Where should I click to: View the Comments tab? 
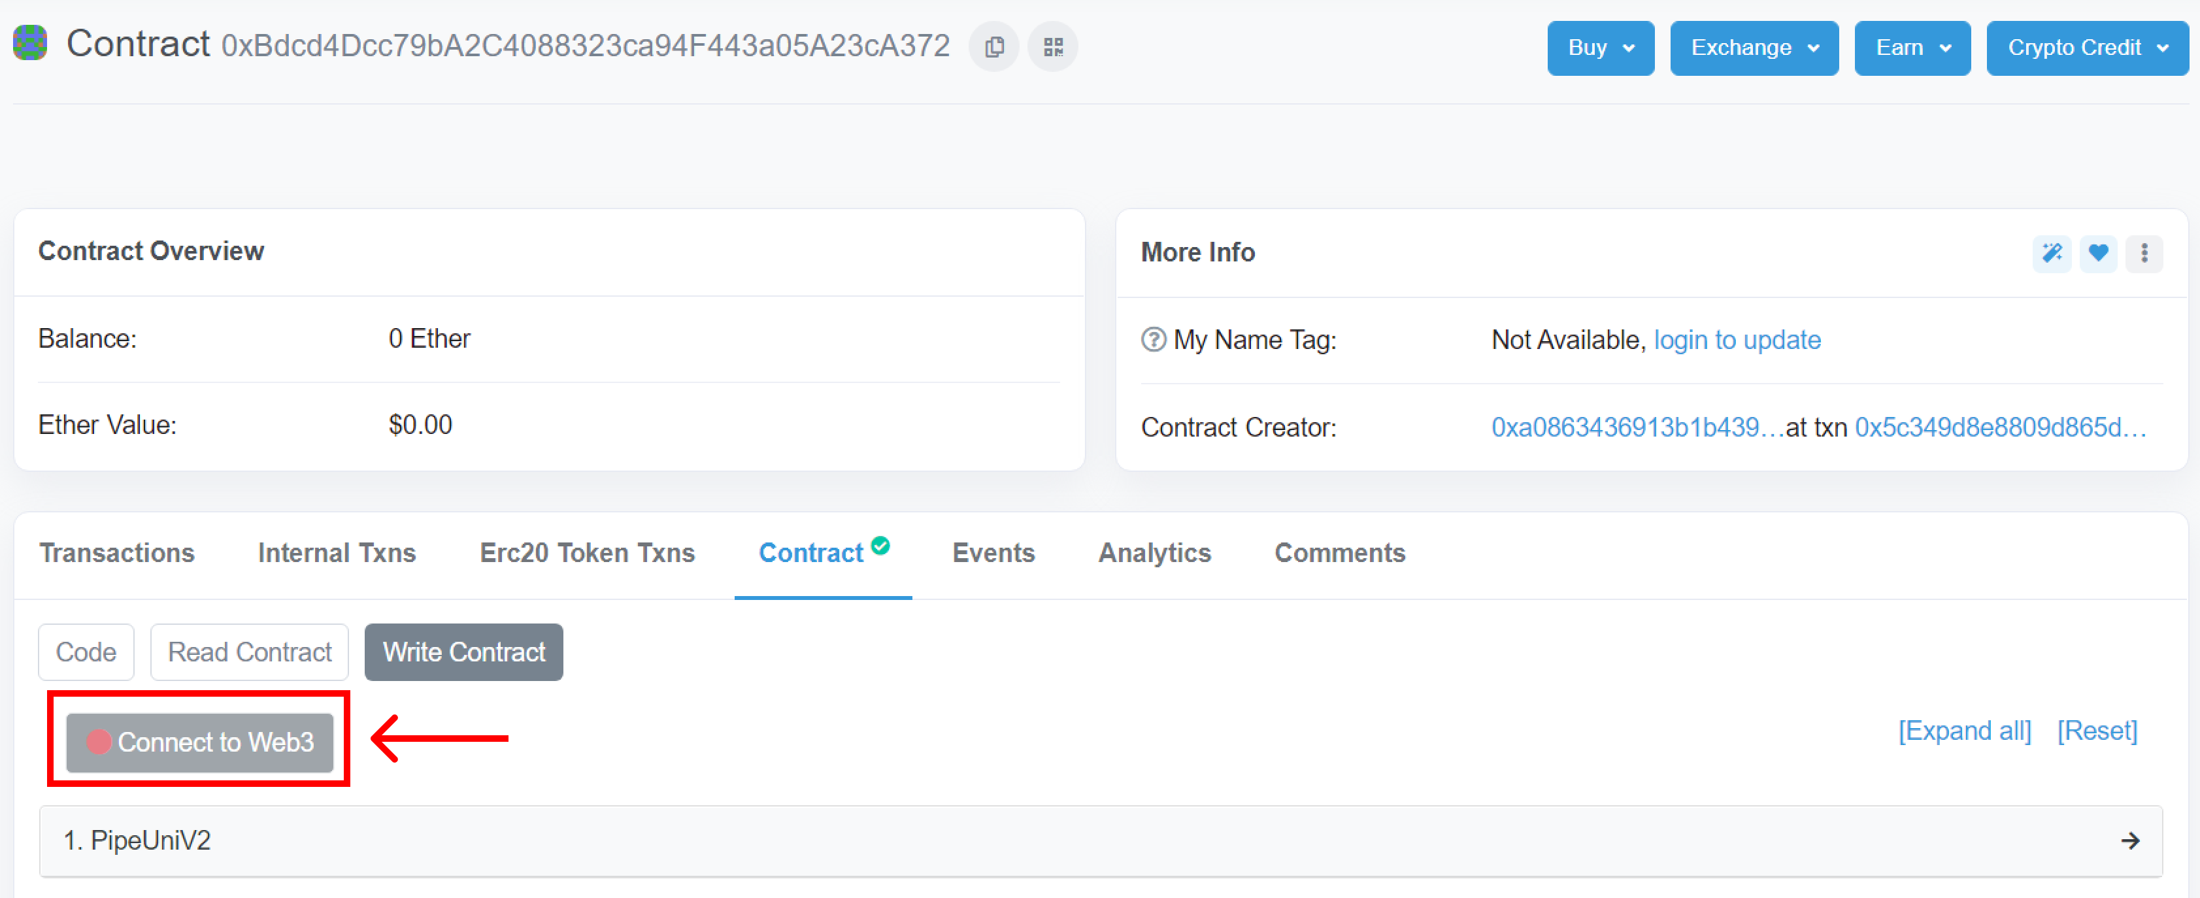pyautogui.click(x=1340, y=553)
